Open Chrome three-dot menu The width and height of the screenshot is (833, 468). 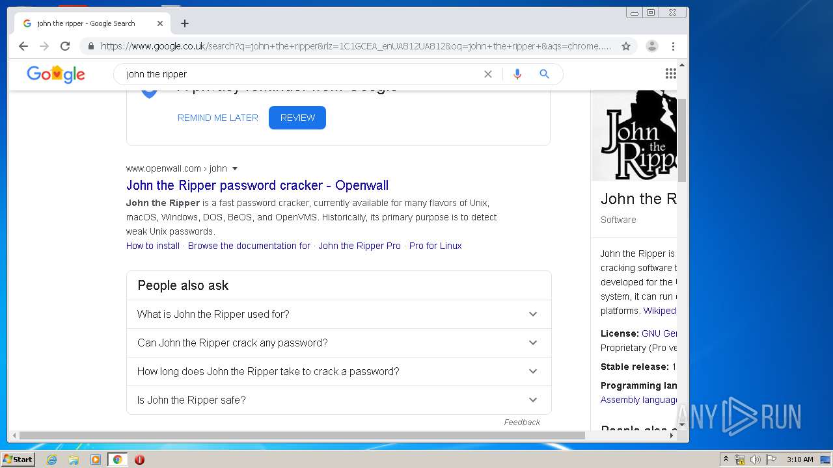click(x=674, y=46)
